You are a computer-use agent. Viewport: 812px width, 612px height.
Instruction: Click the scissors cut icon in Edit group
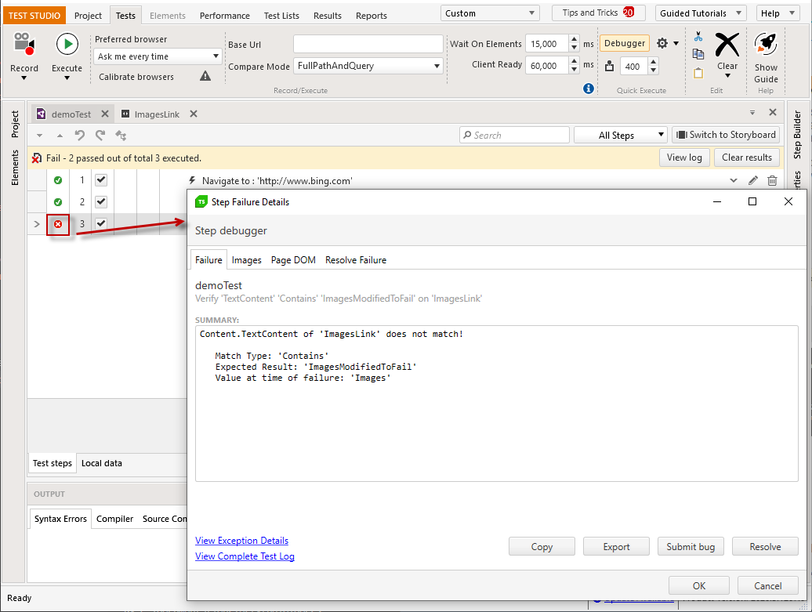point(698,37)
